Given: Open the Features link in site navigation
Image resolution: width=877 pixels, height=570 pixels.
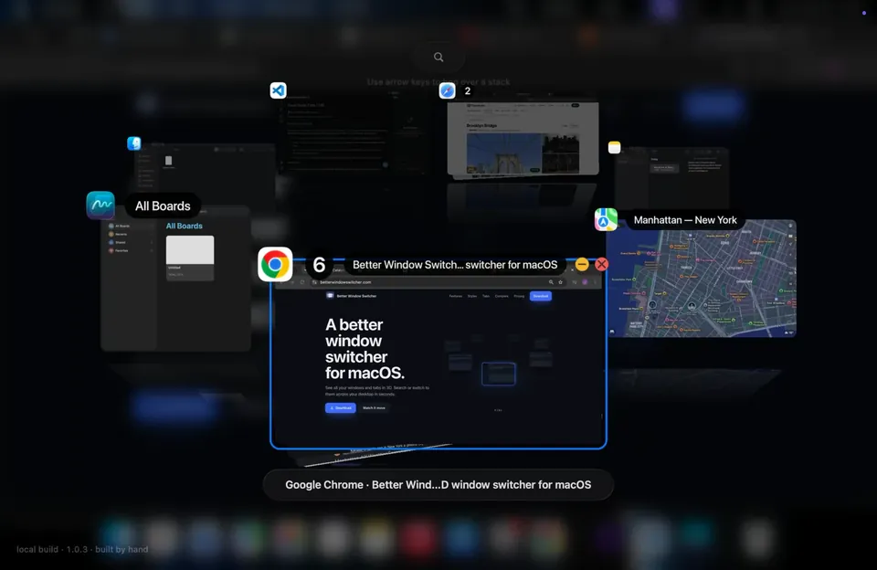Looking at the screenshot, I should pyautogui.click(x=456, y=296).
